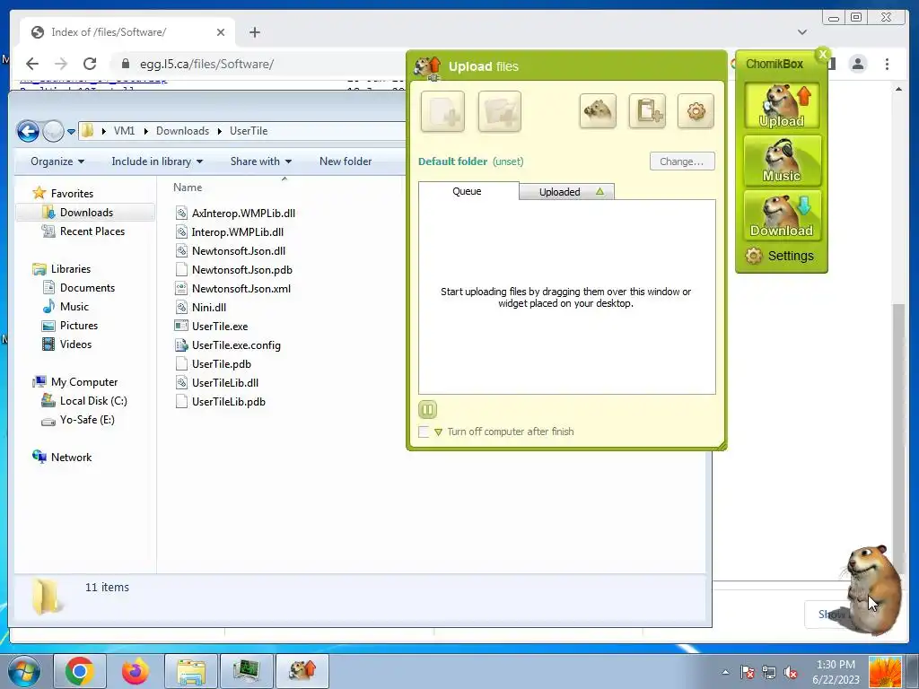Screen dimensions: 919x689
Task: Select file Interop.WMPLib.dll
Action: (237, 232)
